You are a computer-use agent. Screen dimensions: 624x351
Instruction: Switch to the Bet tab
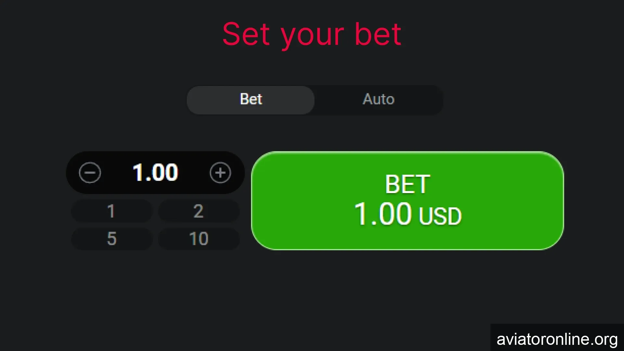point(251,100)
